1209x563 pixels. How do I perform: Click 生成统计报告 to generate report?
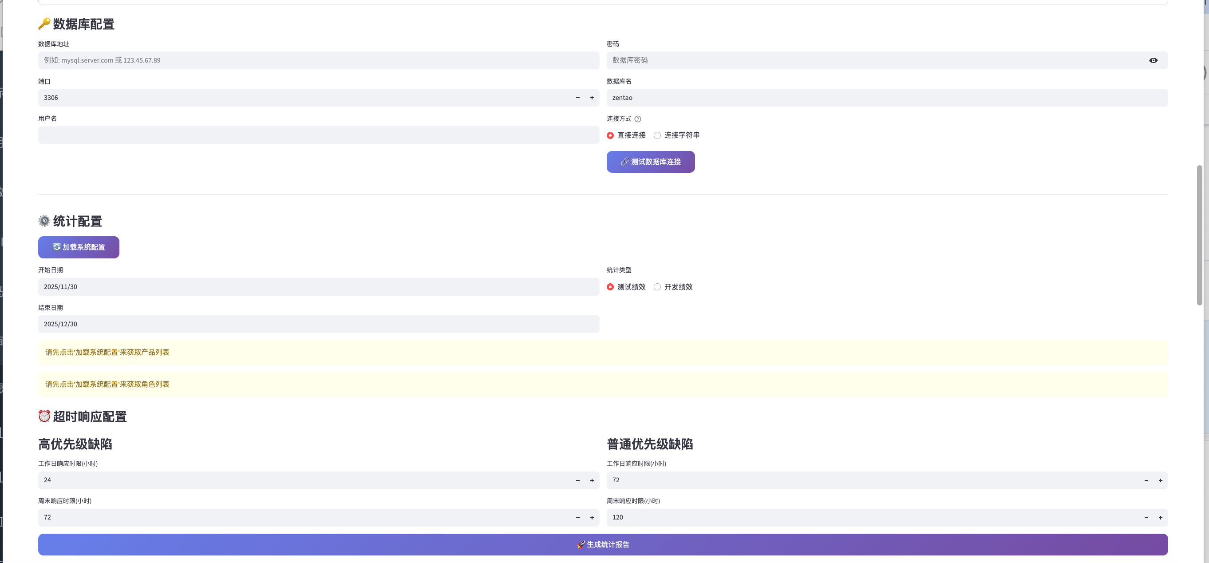point(603,544)
